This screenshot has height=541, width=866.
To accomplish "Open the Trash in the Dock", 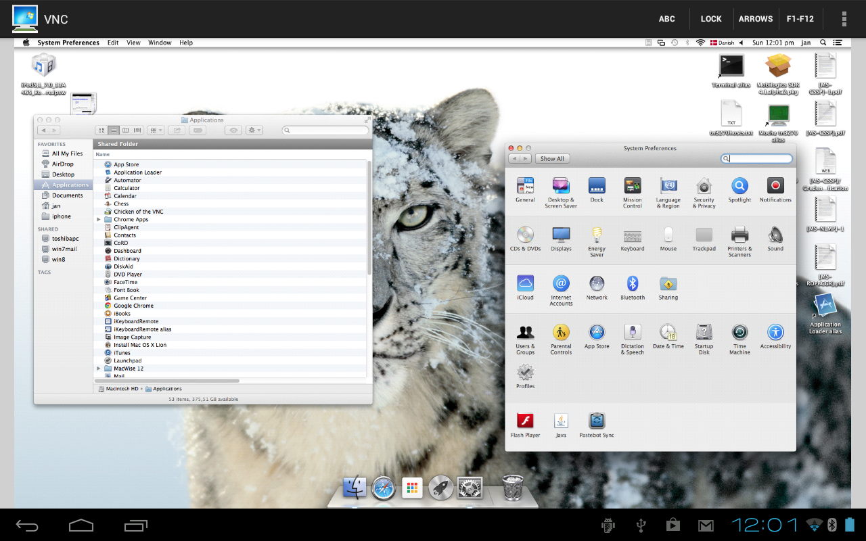I will pyautogui.click(x=512, y=487).
